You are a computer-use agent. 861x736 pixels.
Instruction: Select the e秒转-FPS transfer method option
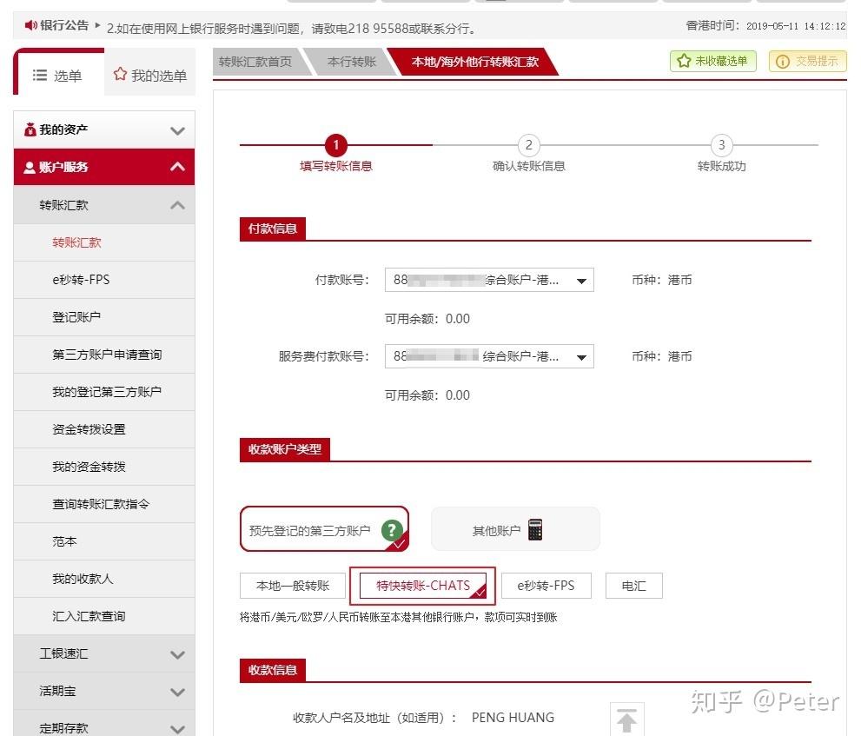[546, 586]
